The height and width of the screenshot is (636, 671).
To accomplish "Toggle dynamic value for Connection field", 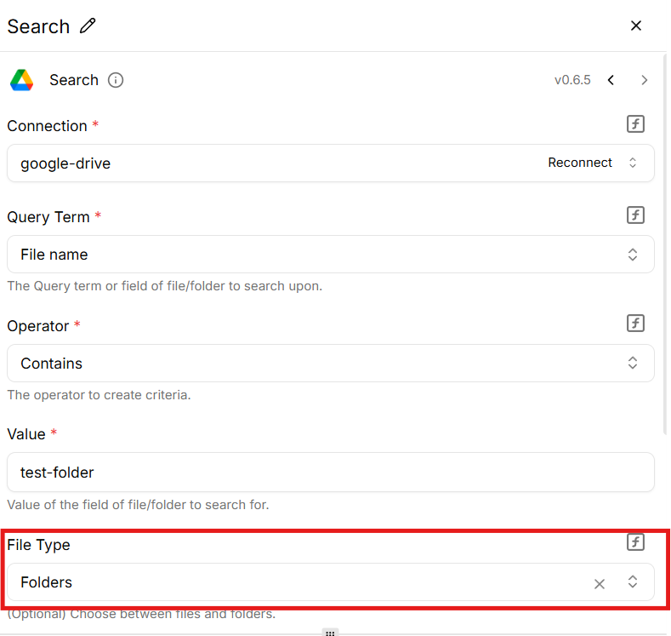I will 635,124.
